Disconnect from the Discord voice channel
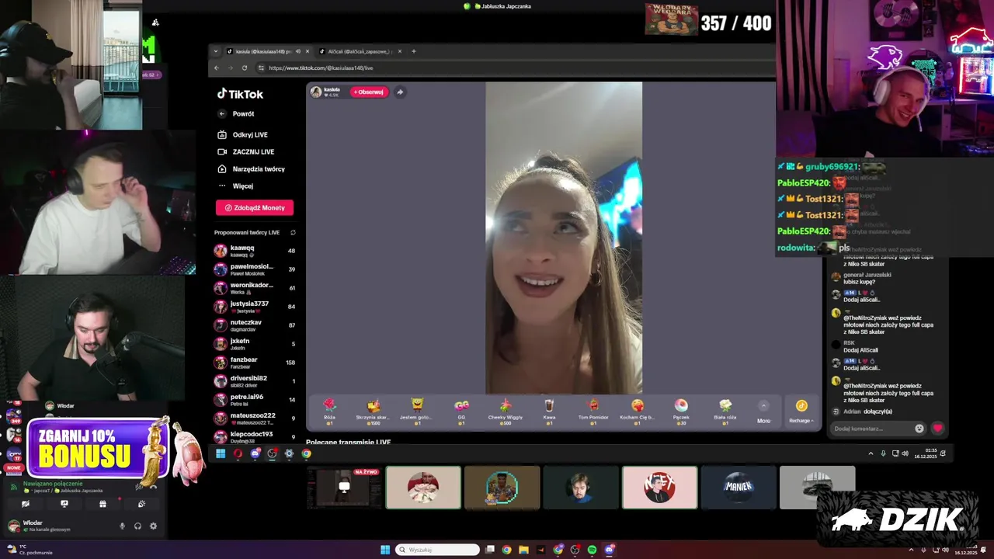This screenshot has width=994, height=559. click(152, 487)
